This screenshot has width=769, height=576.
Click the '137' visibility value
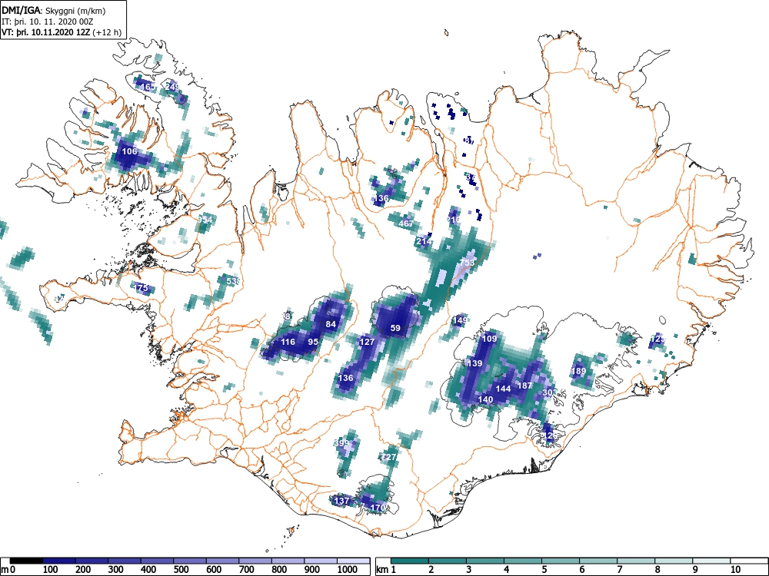[341, 501]
